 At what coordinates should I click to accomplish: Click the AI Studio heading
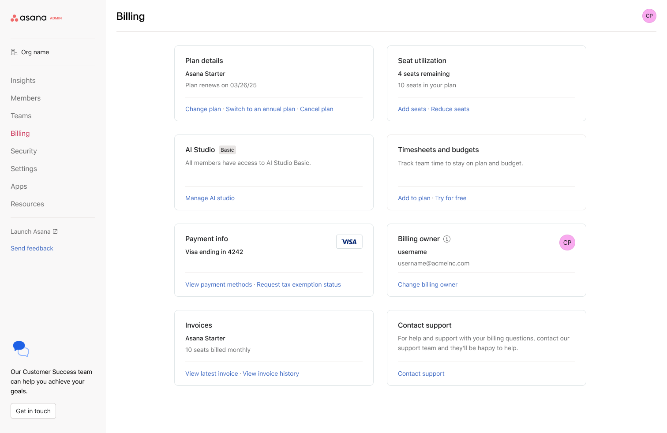200,150
